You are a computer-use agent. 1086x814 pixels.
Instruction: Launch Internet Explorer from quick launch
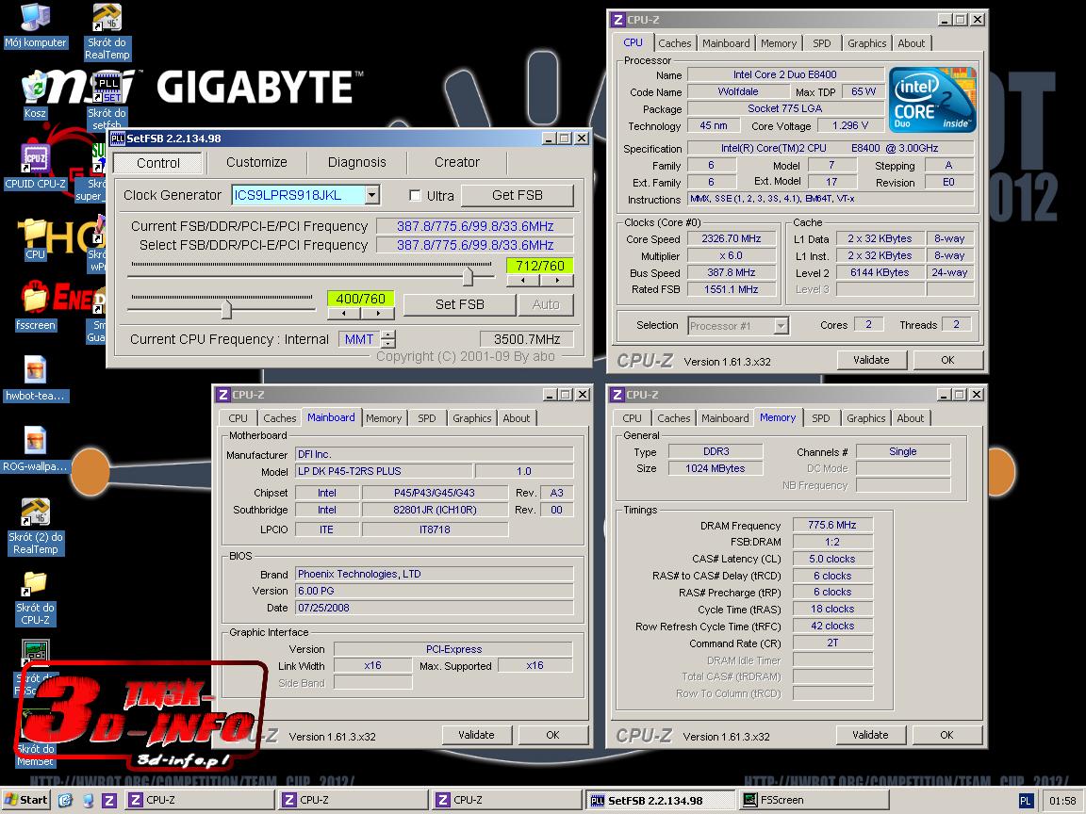coord(65,800)
